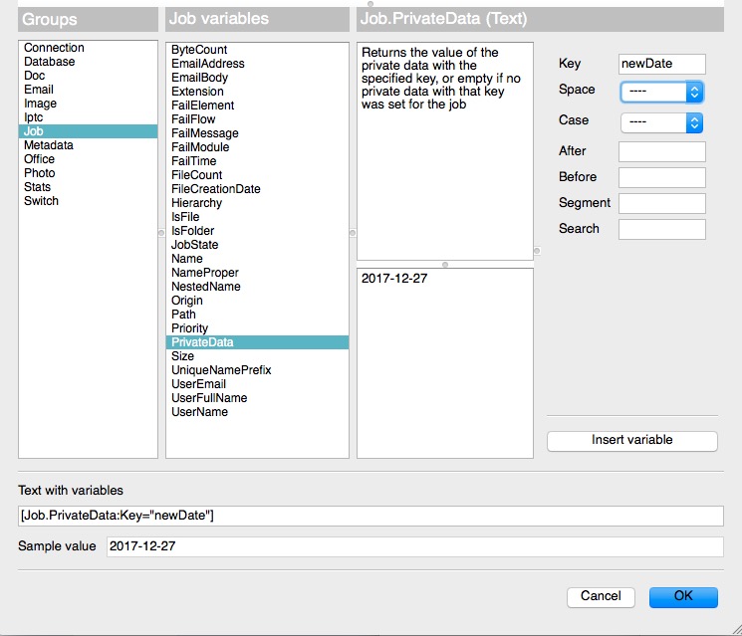This screenshot has height=636, width=742.
Task: Select the Email group
Action: coord(88,90)
